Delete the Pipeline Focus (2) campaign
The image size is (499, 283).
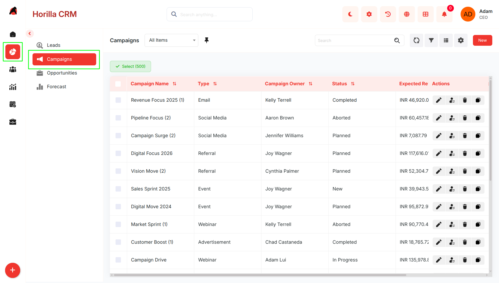tap(465, 118)
